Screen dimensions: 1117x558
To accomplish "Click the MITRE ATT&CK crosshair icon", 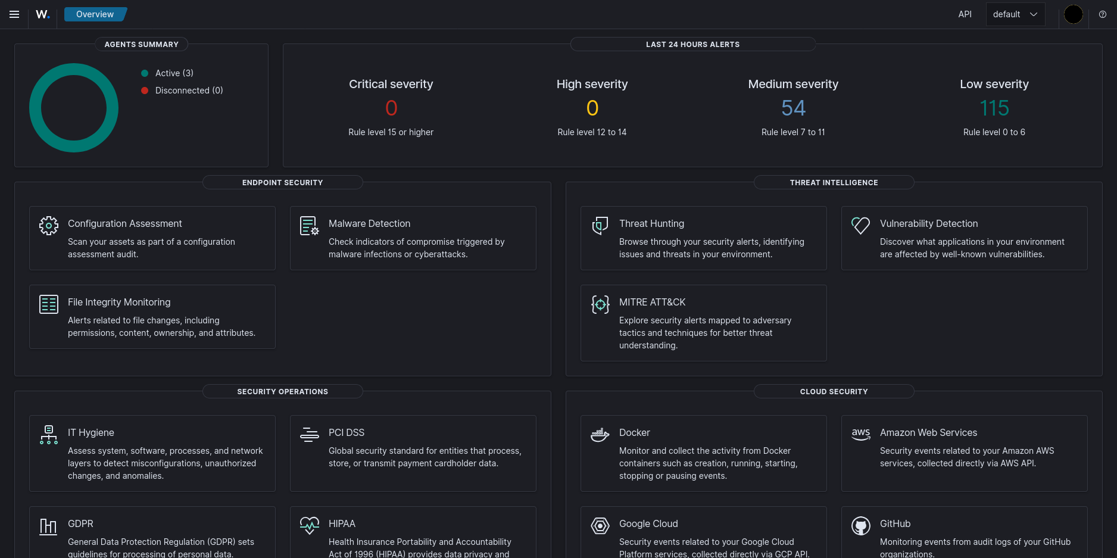I will [600, 304].
